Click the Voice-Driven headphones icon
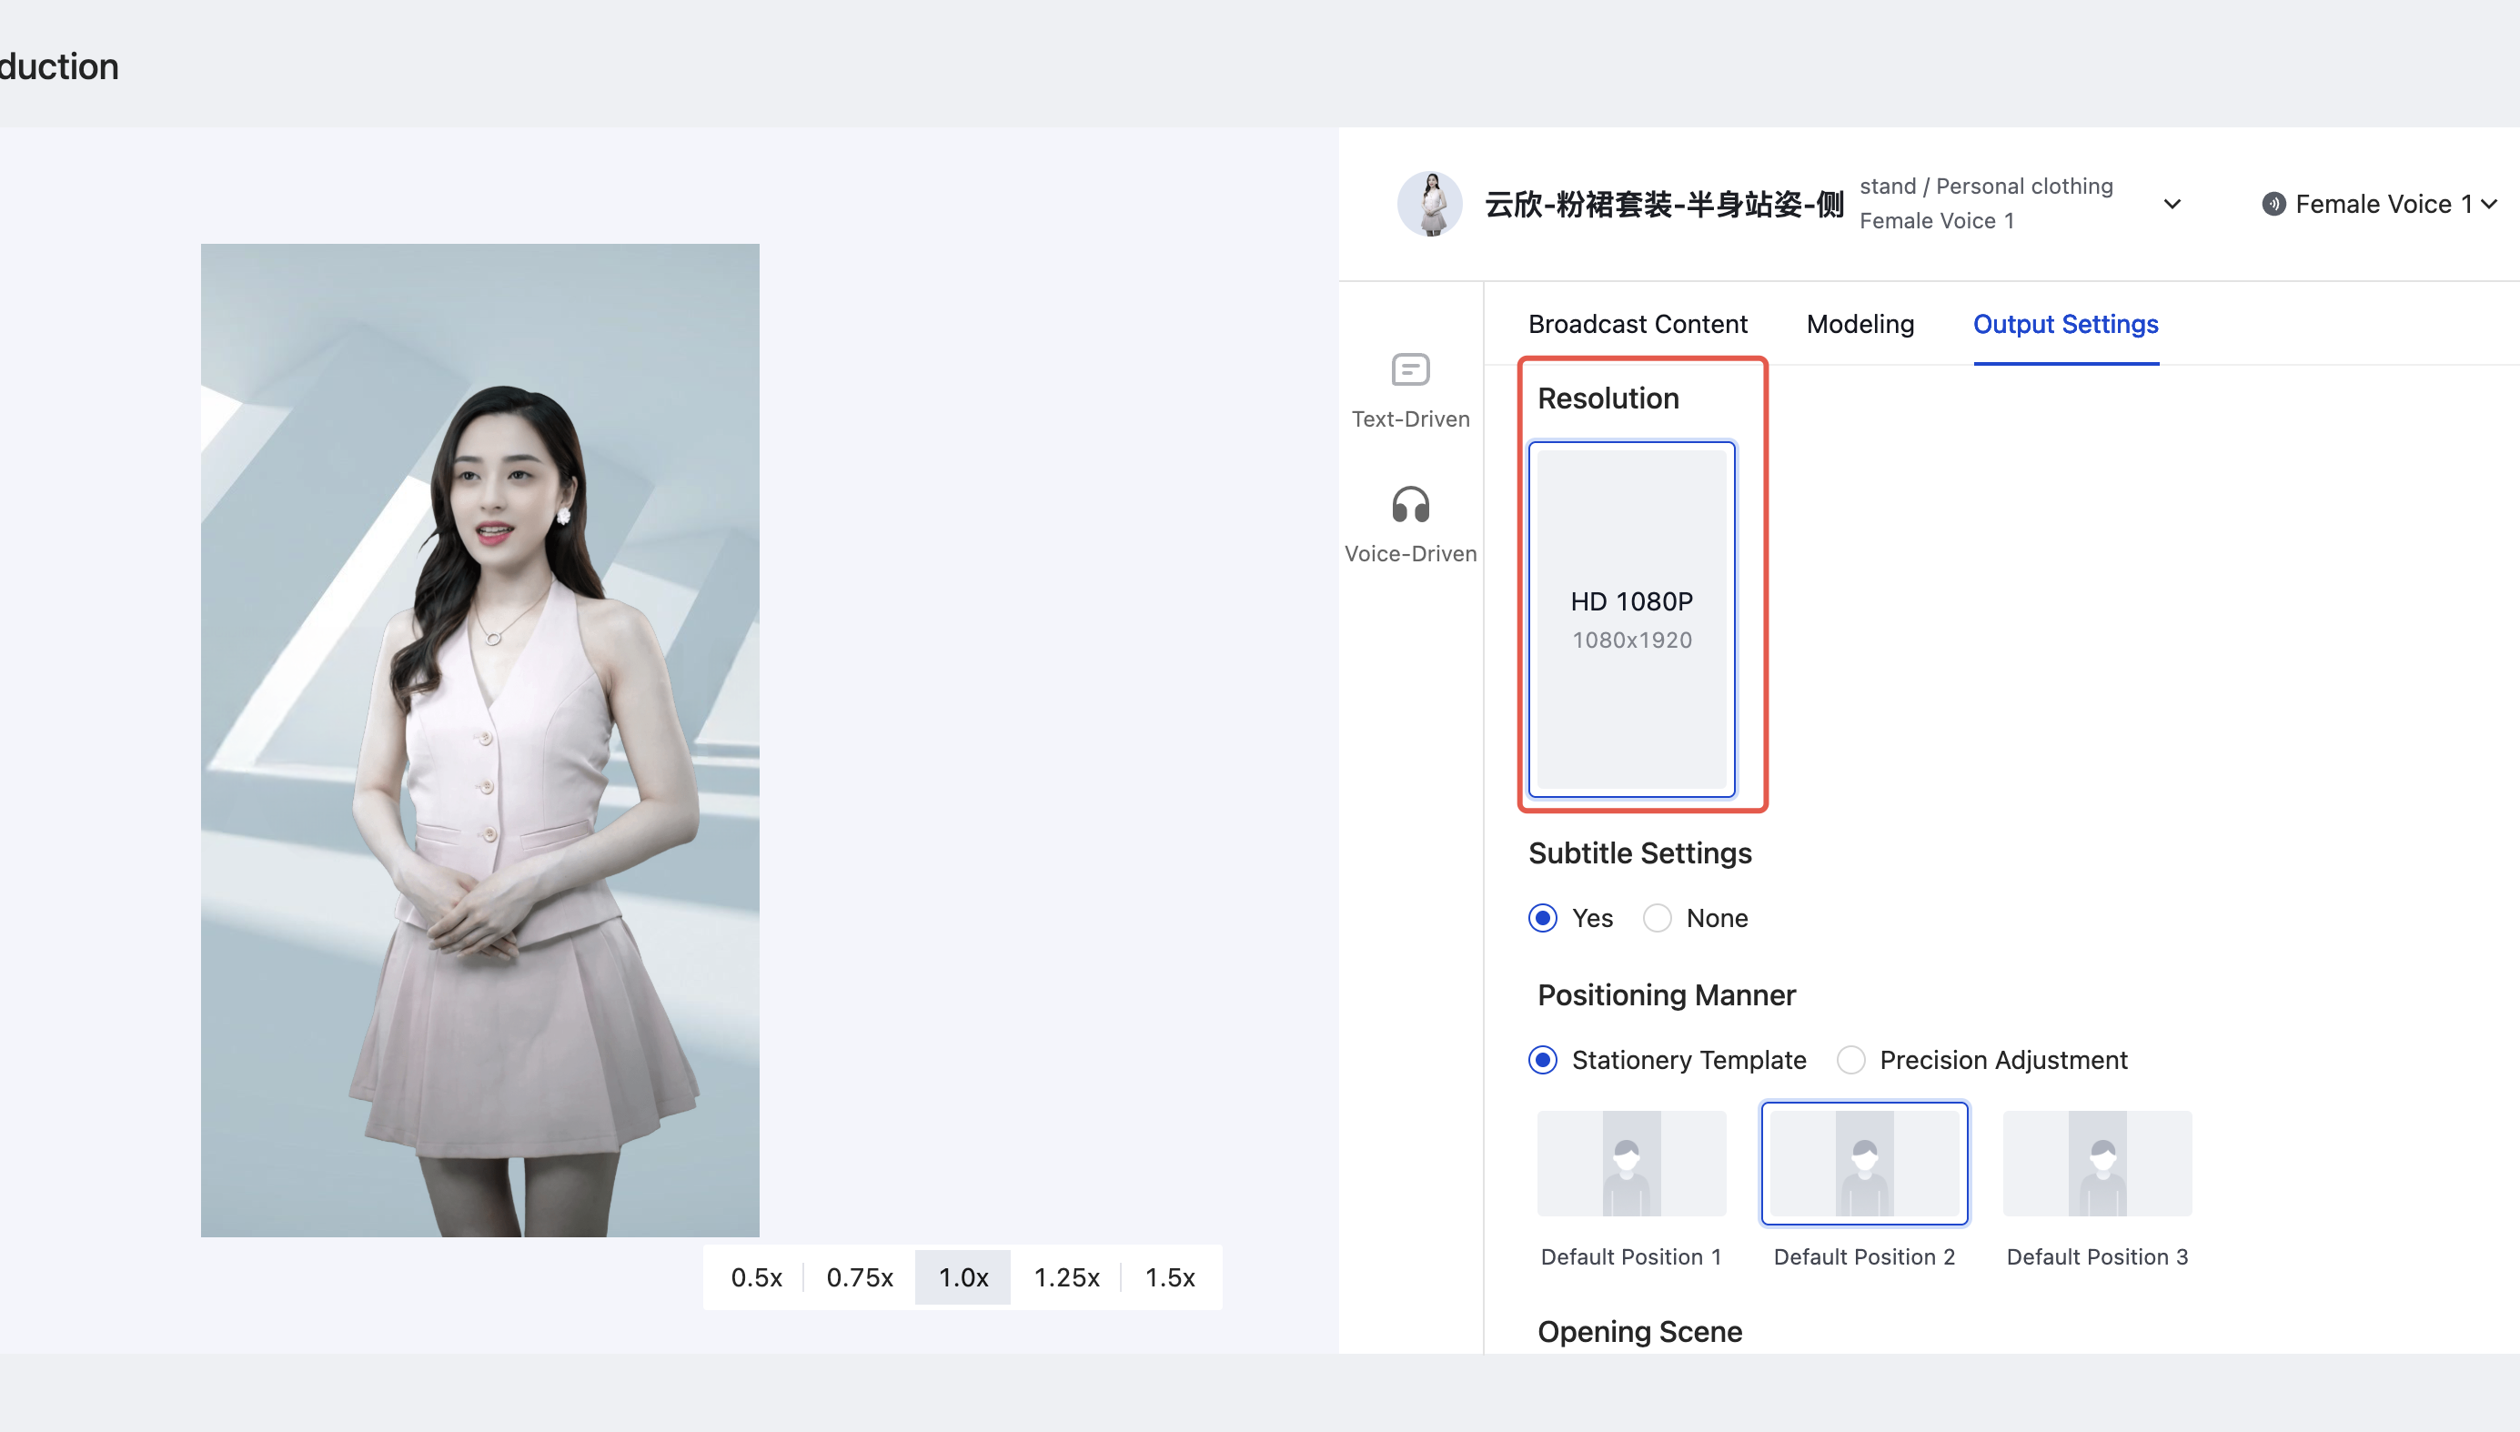Viewport: 2520px width, 1432px height. coord(1410,506)
